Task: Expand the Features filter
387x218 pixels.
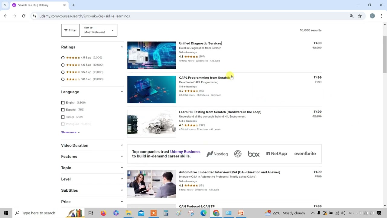Action: tap(92, 157)
